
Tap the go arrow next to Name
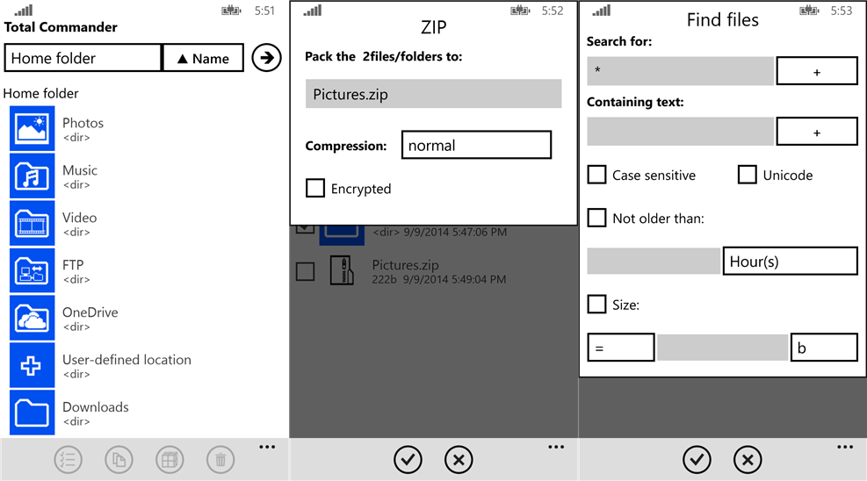[x=266, y=57]
